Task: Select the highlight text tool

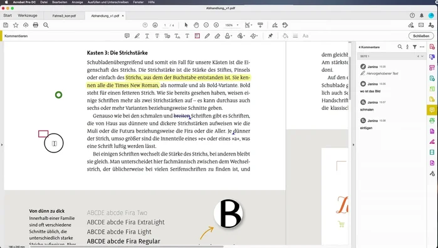Action: pos(137,36)
